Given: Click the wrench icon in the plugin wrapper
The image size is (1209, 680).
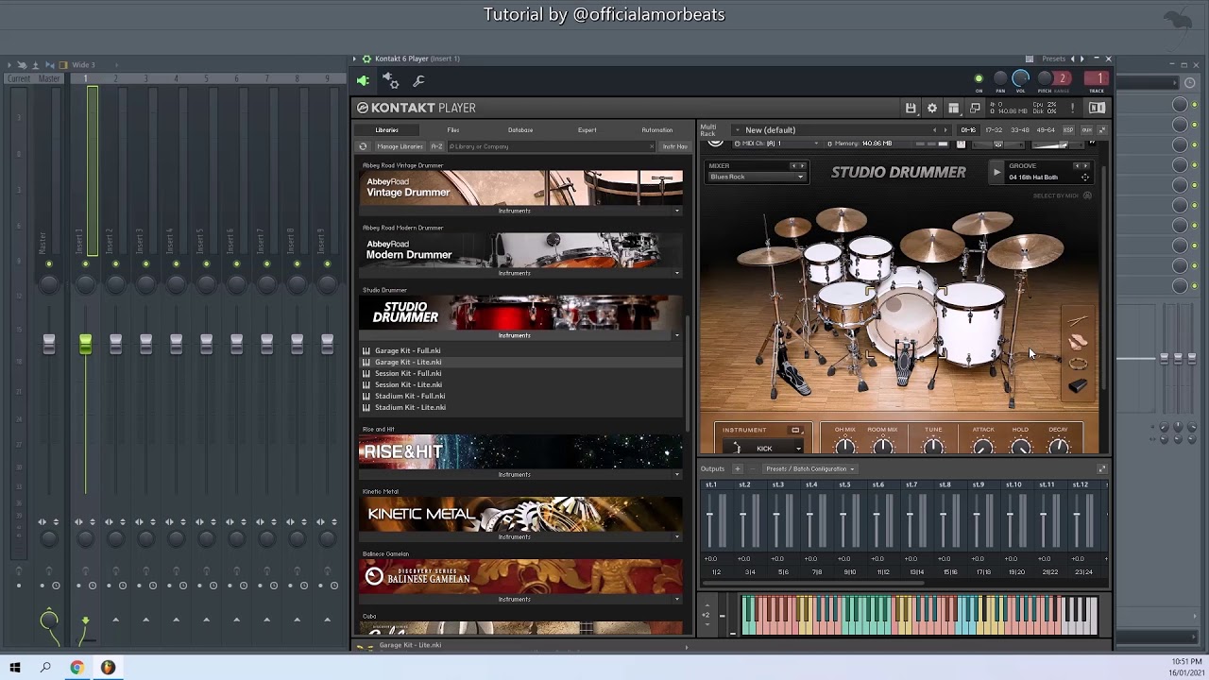Looking at the screenshot, I should click(x=419, y=81).
